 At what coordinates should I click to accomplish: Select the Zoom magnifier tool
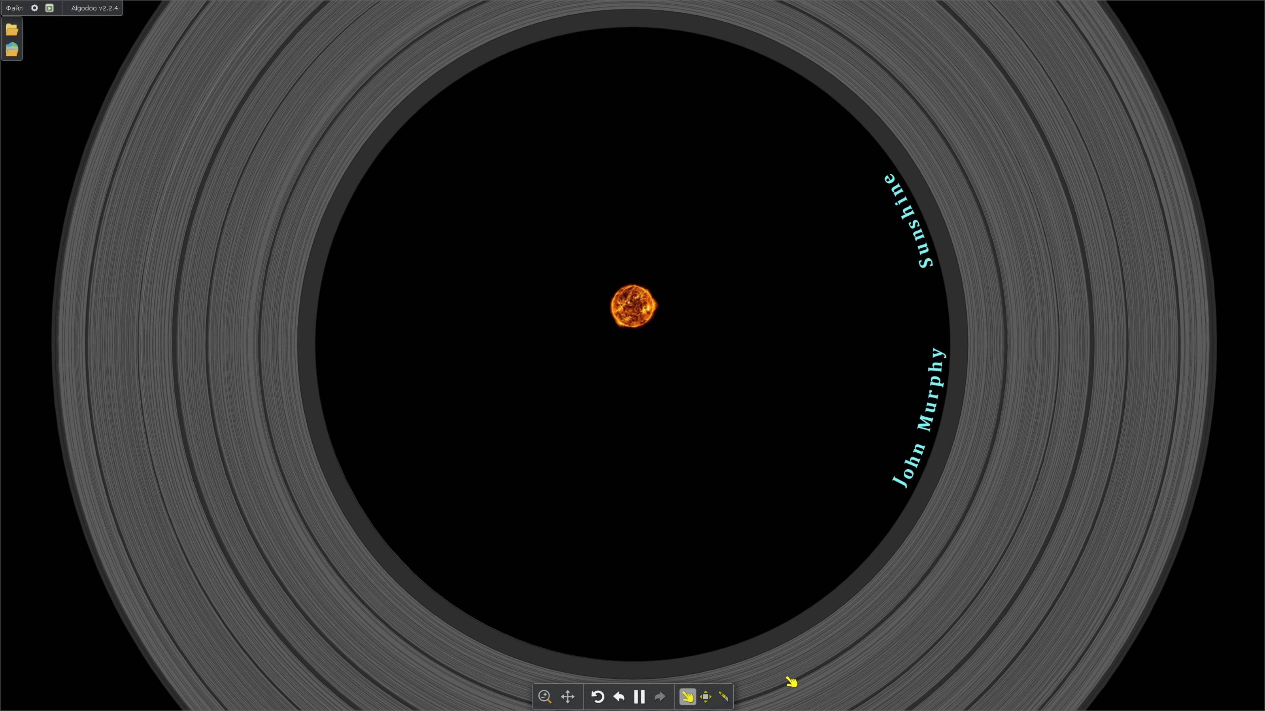tap(545, 696)
